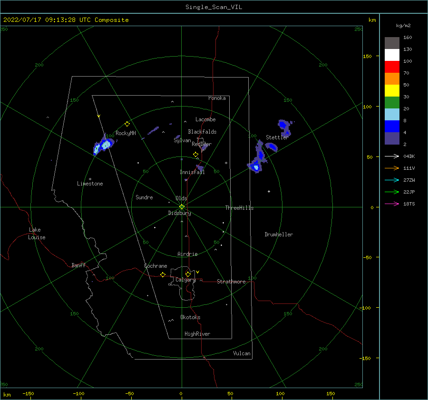Select the purple 4 kg/m2 color swatch

tap(392, 138)
